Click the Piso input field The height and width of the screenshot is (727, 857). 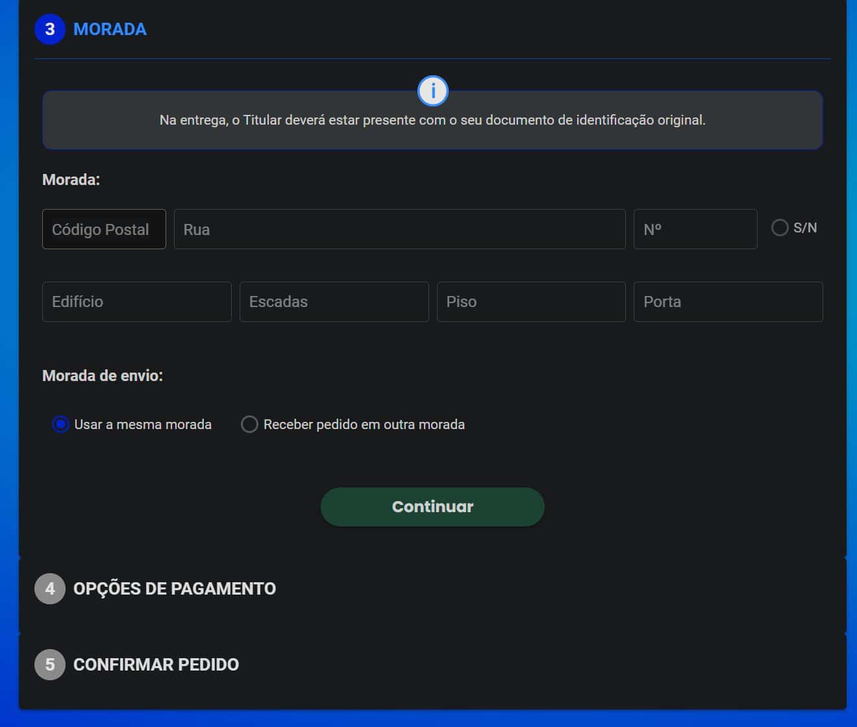pos(531,302)
